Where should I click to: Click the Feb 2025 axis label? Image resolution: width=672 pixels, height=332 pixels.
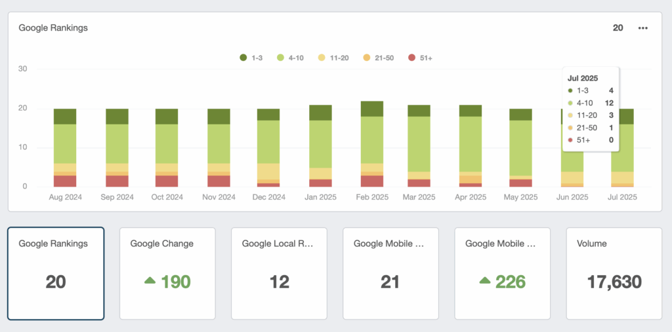click(x=372, y=197)
